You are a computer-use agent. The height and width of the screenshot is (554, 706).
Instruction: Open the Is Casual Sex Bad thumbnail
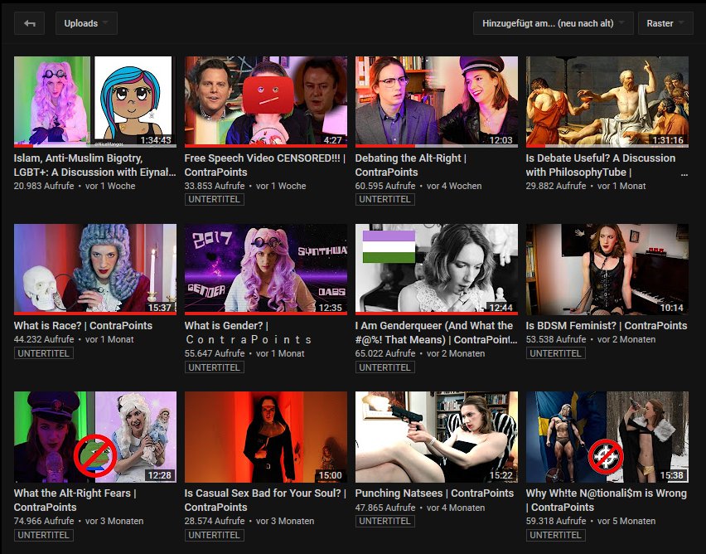click(266, 437)
